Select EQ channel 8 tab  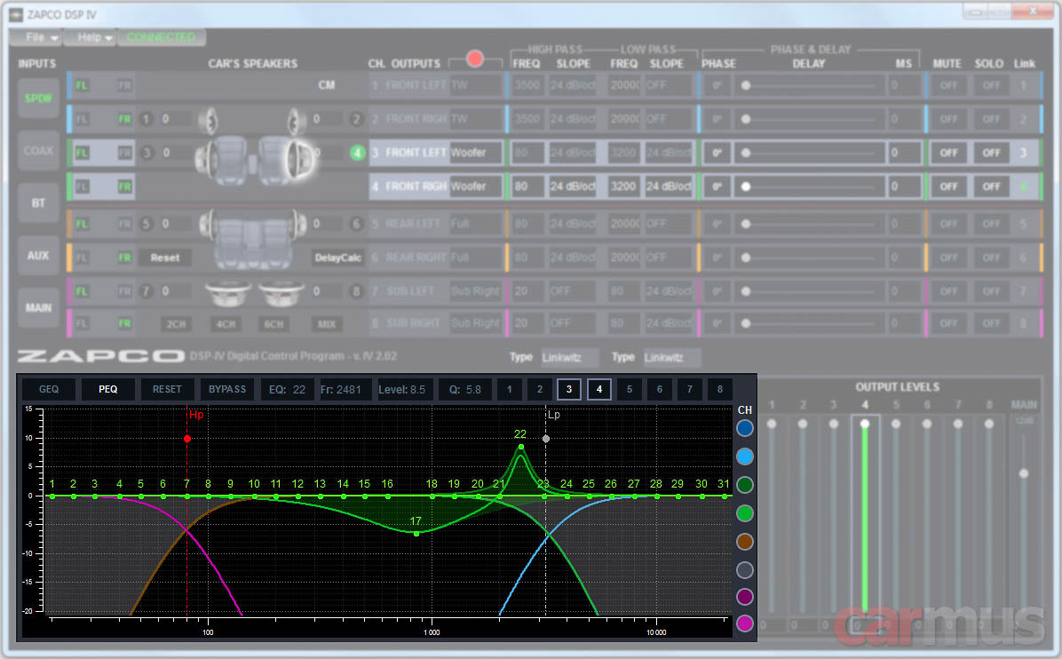tap(720, 389)
